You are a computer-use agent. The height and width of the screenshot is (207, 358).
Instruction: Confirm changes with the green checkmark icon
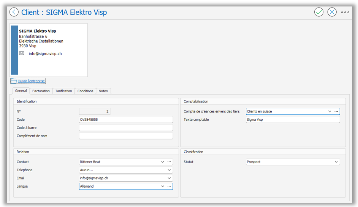[x=319, y=12]
